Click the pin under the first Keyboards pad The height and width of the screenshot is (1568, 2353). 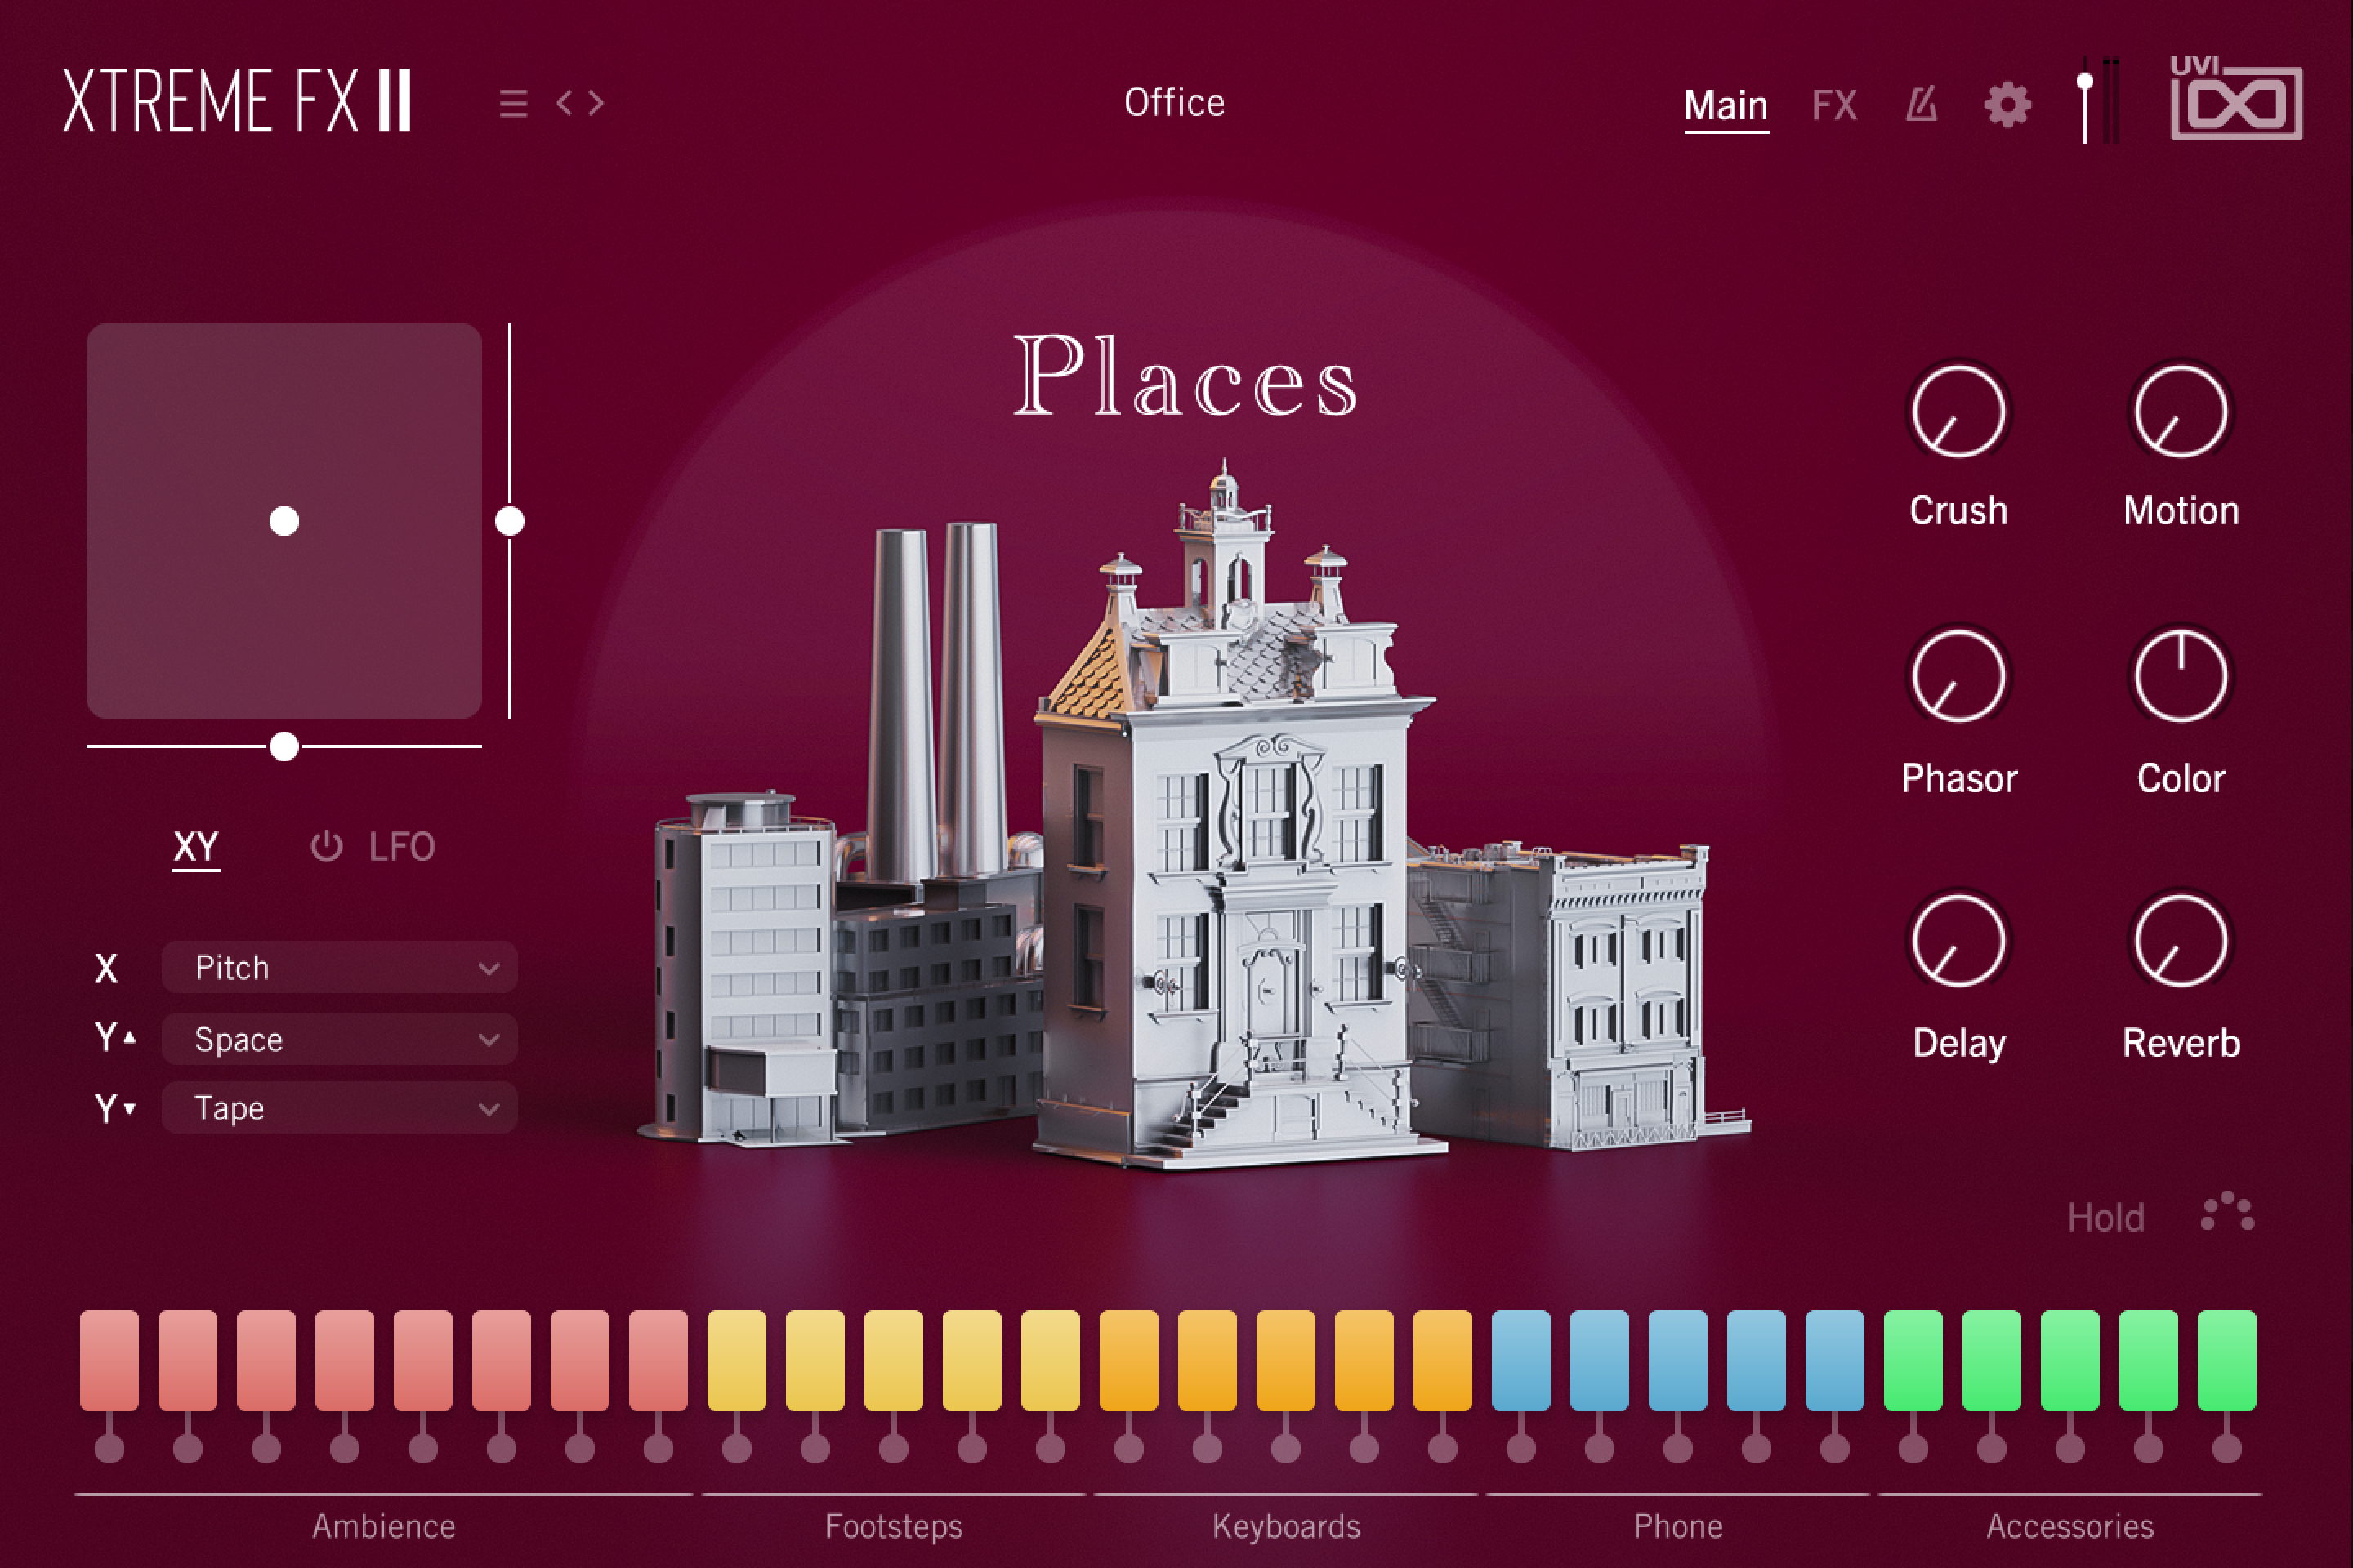(x=1128, y=1447)
